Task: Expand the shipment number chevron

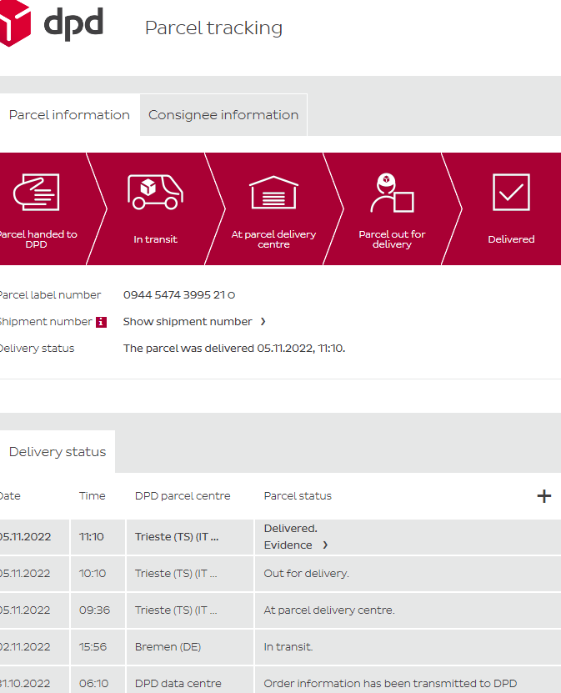Action: (x=263, y=322)
